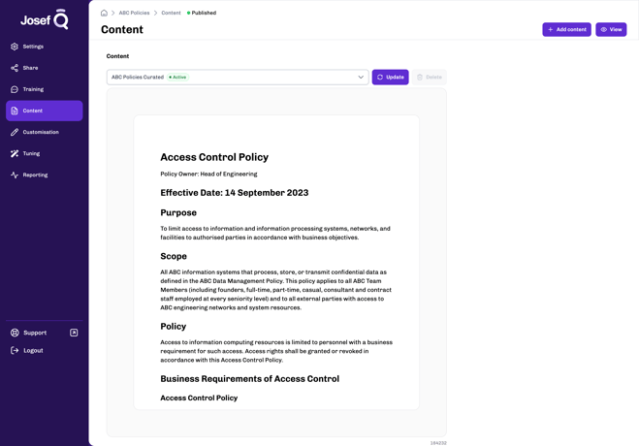Select Logout in the sidebar
Image resolution: width=639 pixels, height=446 pixels.
coord(33,350)
